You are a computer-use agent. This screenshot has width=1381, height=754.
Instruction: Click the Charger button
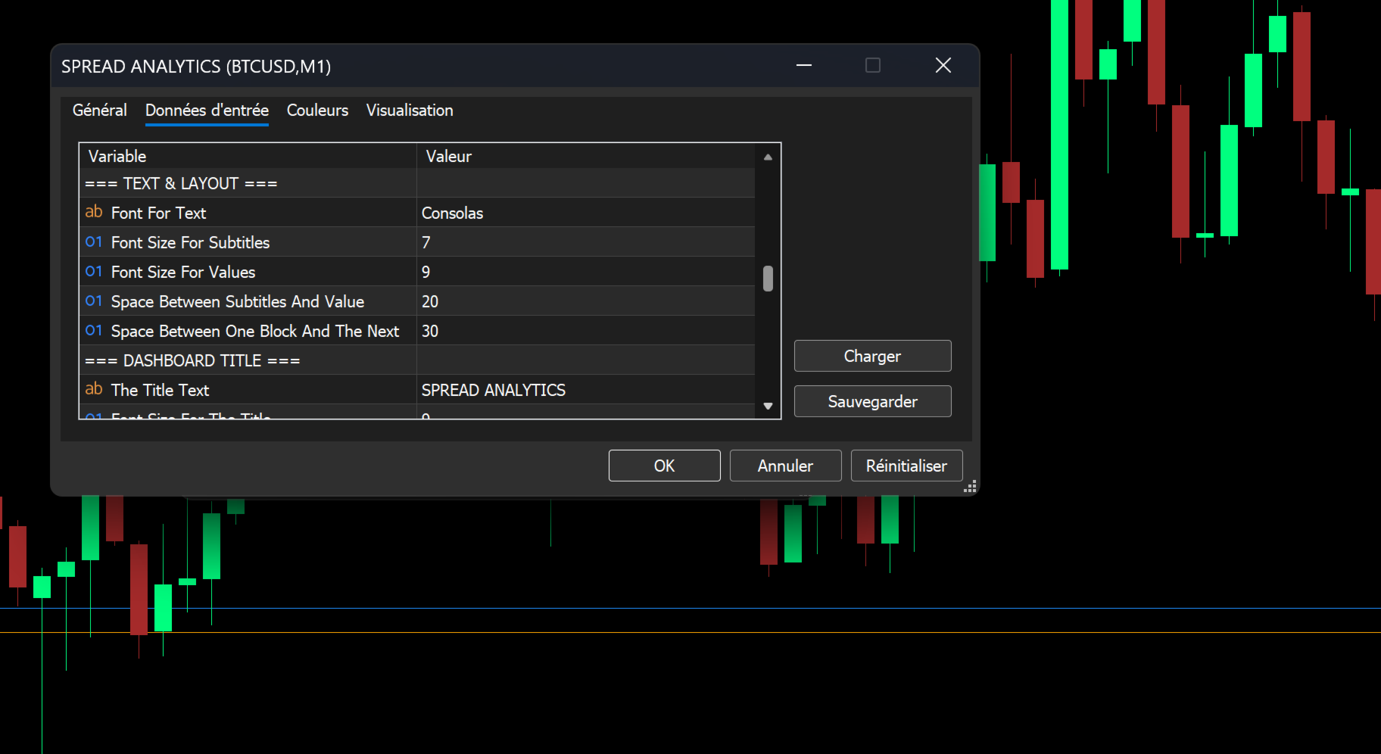click(x=872, y=356)
